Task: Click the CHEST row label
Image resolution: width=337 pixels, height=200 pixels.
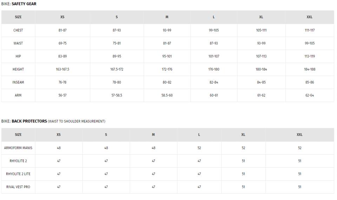Action: pos(18,30)
